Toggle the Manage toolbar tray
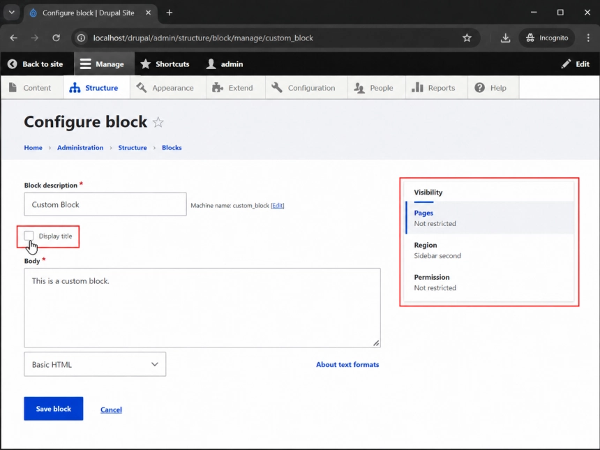 pos(104,64)
